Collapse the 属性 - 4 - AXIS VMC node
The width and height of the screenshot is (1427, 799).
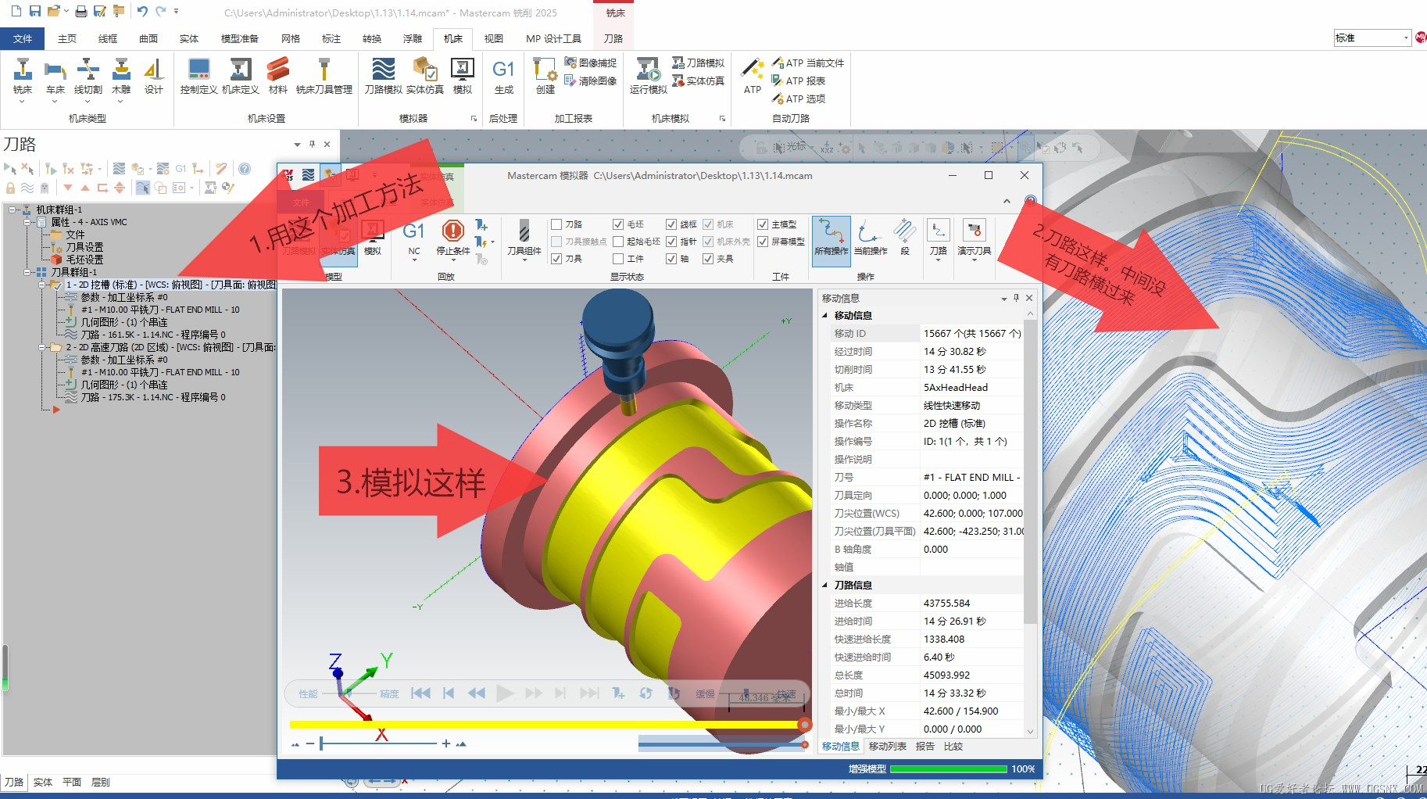coord(28,222)
